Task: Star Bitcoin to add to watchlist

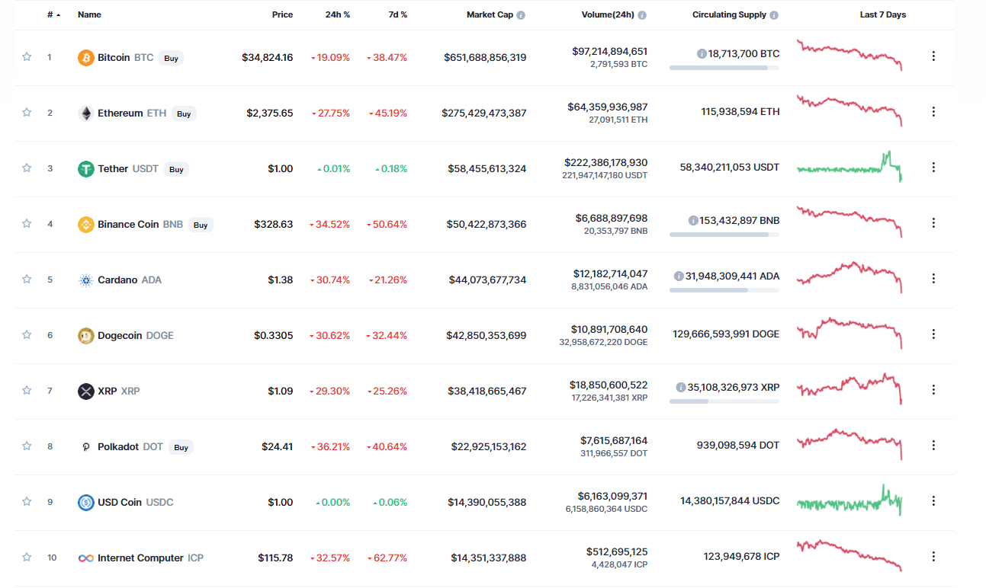Action: click(27, 57)
